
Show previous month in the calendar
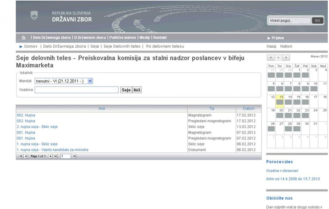(270, 57)
